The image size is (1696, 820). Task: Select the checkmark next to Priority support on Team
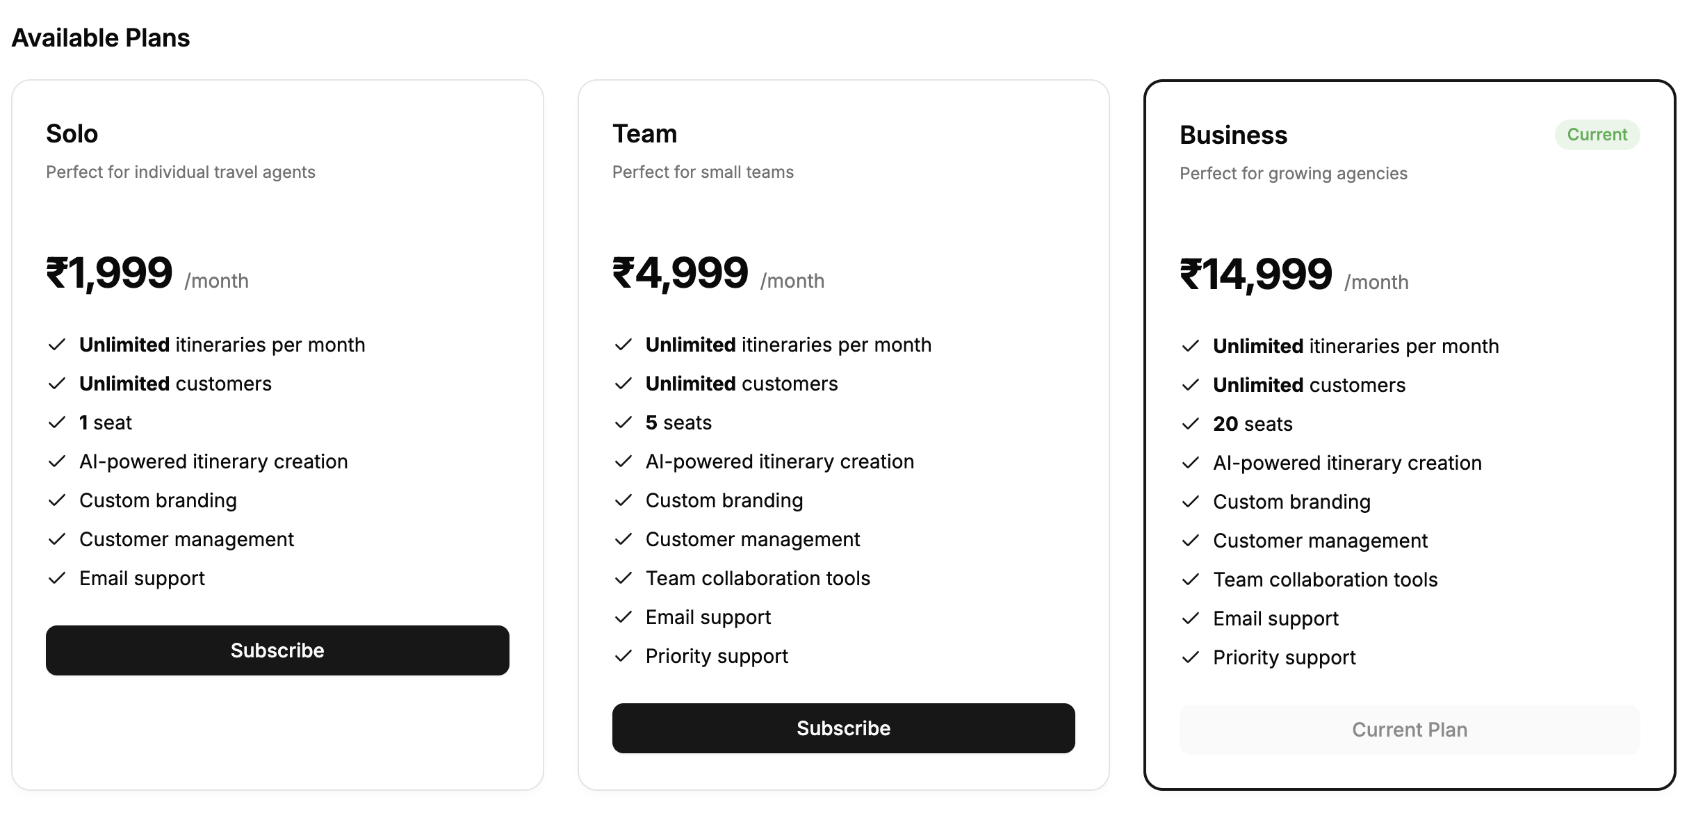click(x=623, y=655)
